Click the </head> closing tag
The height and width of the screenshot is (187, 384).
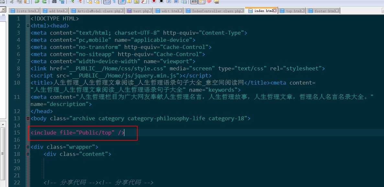[42, 111]
